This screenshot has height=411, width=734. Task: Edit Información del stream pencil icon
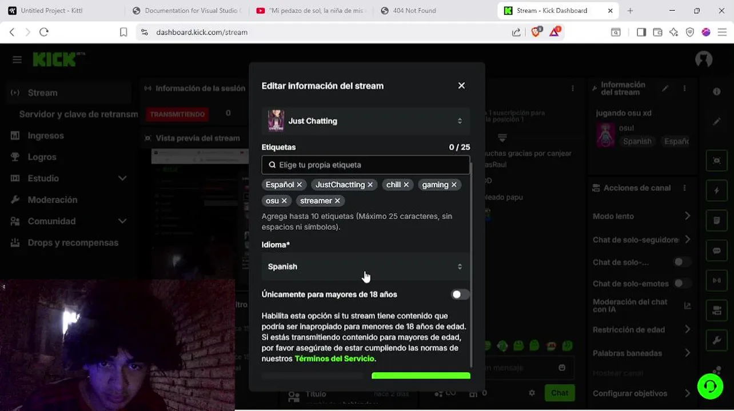665,88
